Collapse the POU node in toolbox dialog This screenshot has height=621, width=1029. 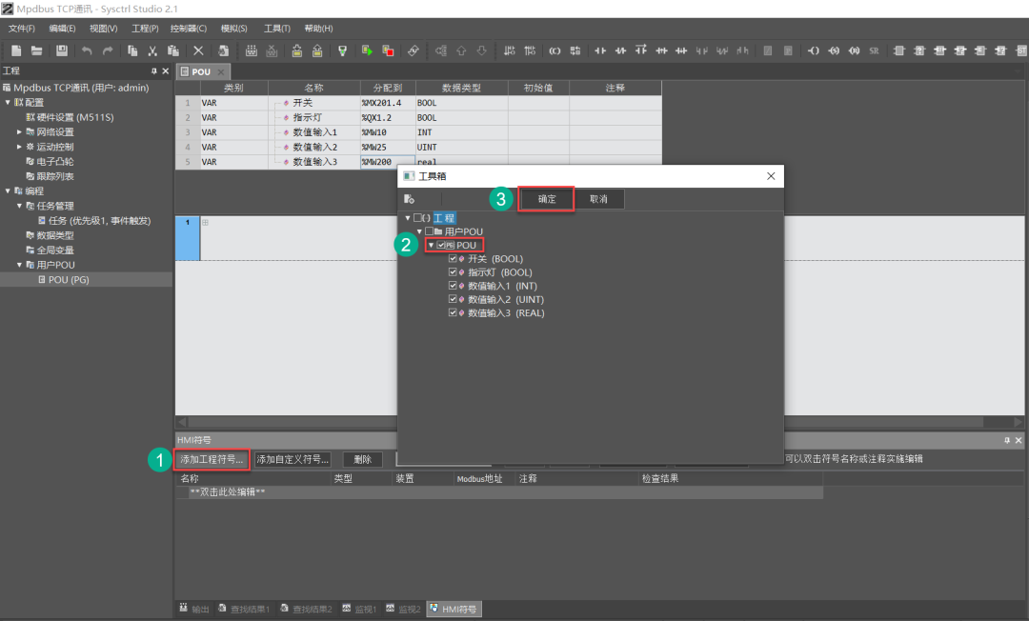pyautogui.click(x=432, y=245)
